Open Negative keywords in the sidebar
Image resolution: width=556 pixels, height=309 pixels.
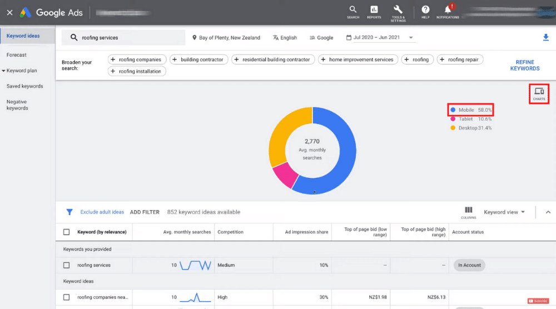(x=17, y=105)
